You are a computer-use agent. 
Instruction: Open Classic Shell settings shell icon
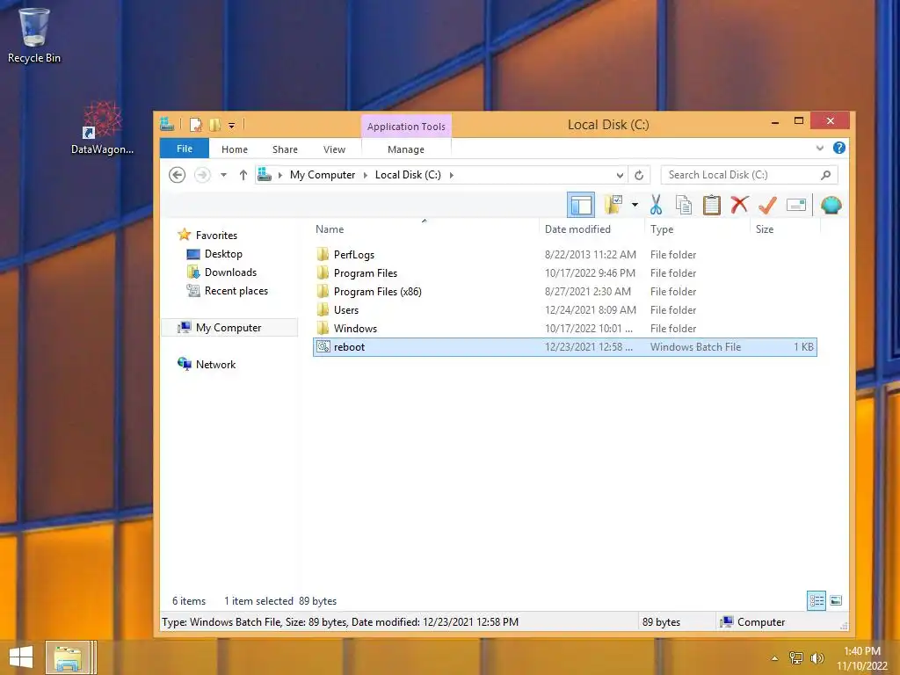(831, 205)
